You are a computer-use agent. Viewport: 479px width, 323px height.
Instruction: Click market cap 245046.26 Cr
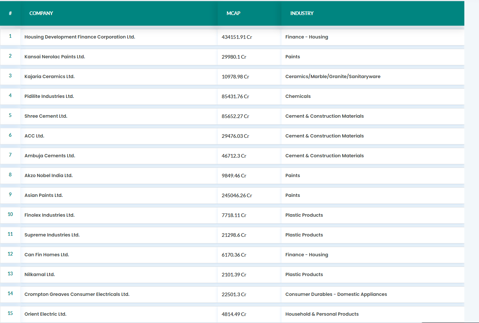(237, 195)
